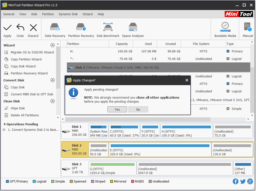The image size is (256, 191).
Task: Sort by the Used column header
Action: point(145,44)
